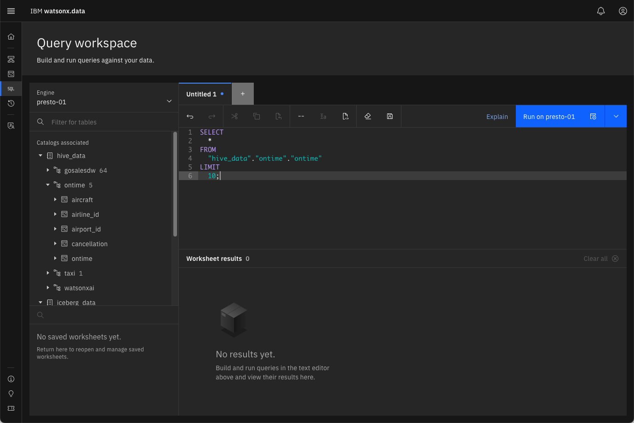Viewport: 634px width, 423px height.
Task: Select the Untitled 1 tab
Action: tap(205, 94)
